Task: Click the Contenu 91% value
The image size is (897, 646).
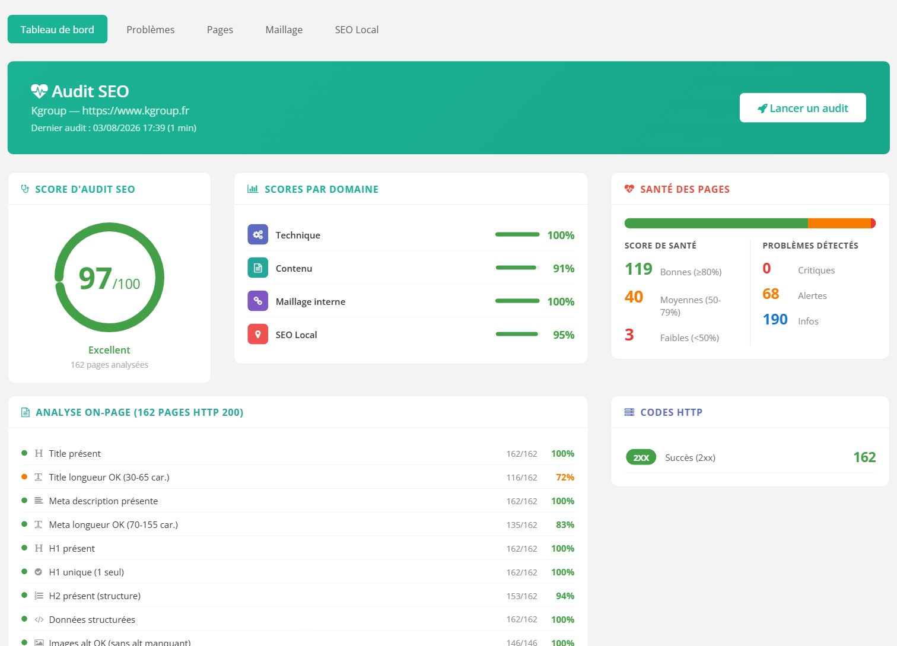Action: [x=564, y=268]
